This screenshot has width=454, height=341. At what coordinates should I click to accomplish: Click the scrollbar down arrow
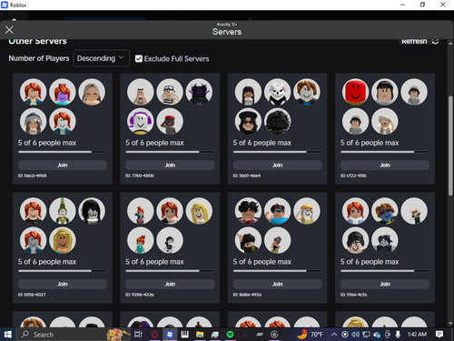[450, 324]
